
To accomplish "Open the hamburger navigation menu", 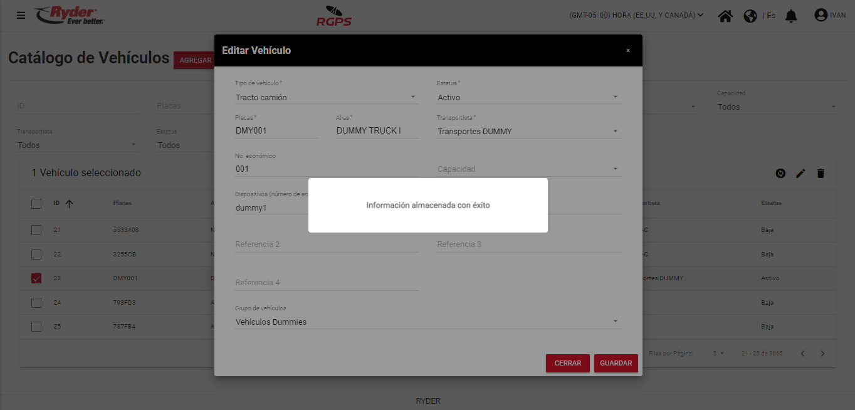I will pos(21,15).
